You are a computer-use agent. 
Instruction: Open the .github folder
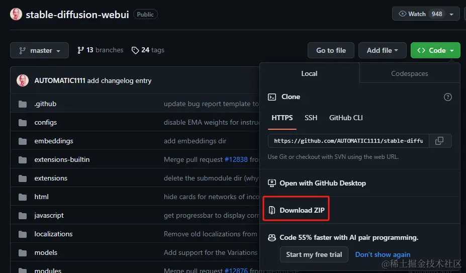tap(45, 104)
